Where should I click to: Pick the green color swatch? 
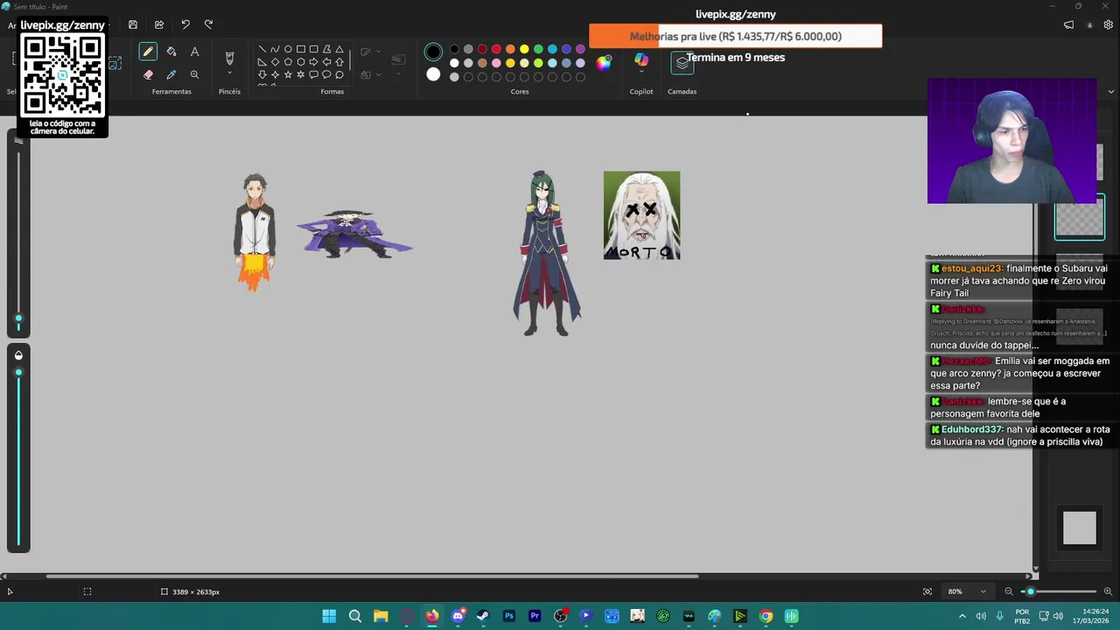pyautogui.click(x=538, y=49)
